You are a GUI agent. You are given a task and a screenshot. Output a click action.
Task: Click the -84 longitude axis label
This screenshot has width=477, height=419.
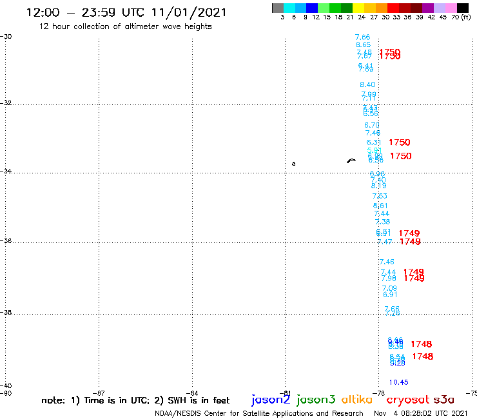coord(192,393)
